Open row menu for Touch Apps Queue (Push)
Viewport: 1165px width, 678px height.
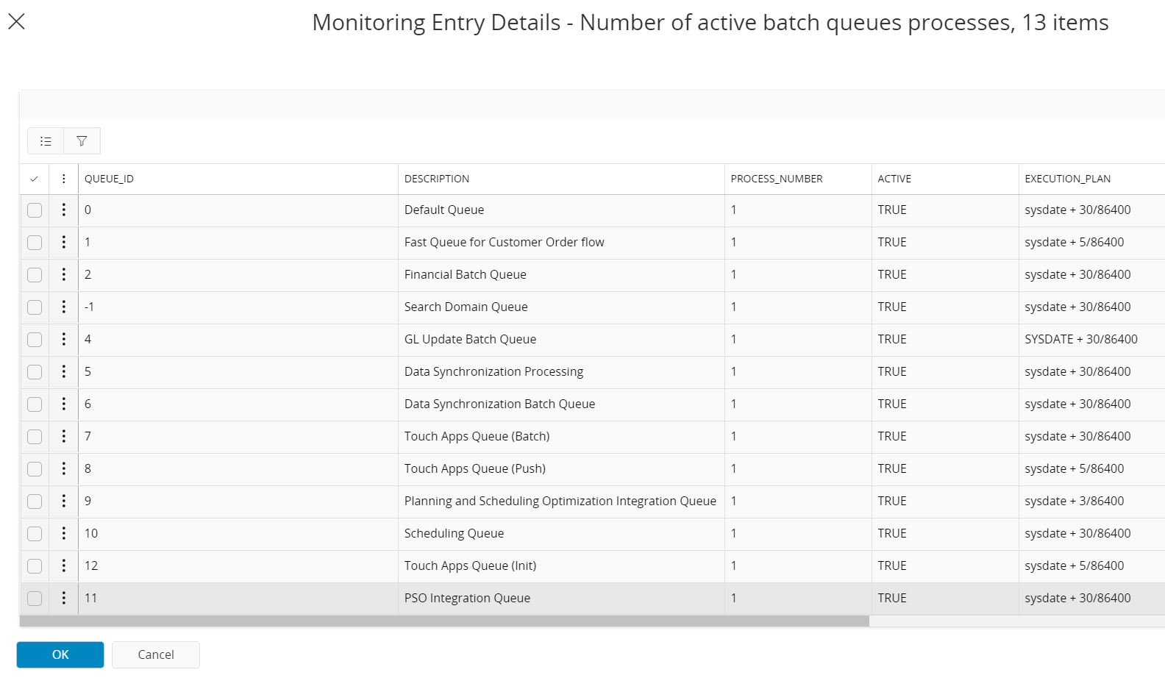point(64,468)
